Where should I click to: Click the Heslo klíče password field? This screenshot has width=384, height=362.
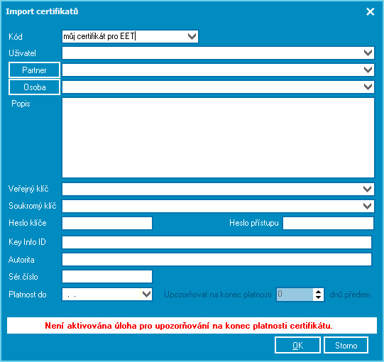click(107, 223)
